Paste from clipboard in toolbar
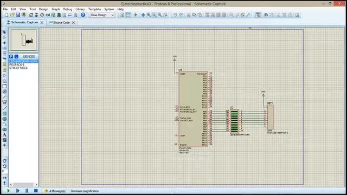This screenshot has height=195, width=347. point(200,15)
